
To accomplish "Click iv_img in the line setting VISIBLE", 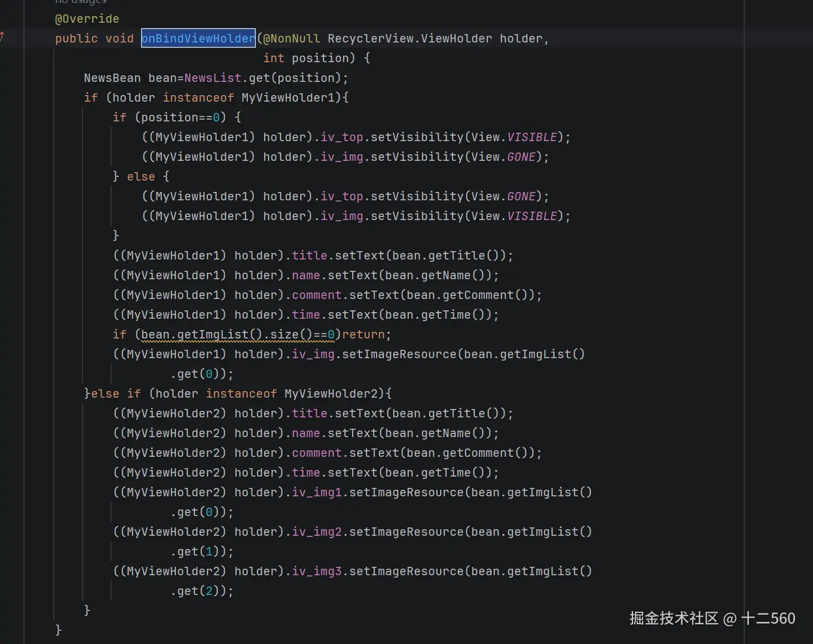I will [x=342, y=216].
